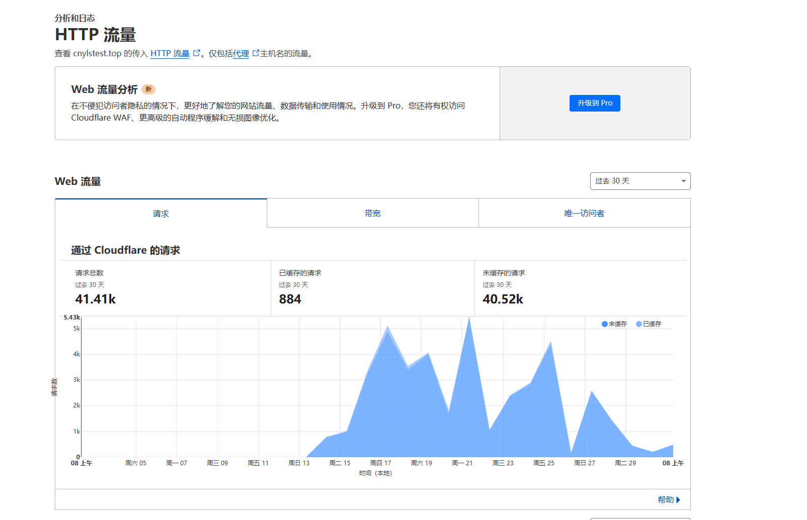This screenshot has width=807, height=520.
Task: Click the 帮助 link at bottom right
Action: click(x=667, y=499)
